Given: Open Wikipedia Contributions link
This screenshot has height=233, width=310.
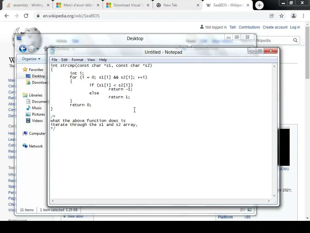Looking at the screenshot, I should [x=249, y=27].
